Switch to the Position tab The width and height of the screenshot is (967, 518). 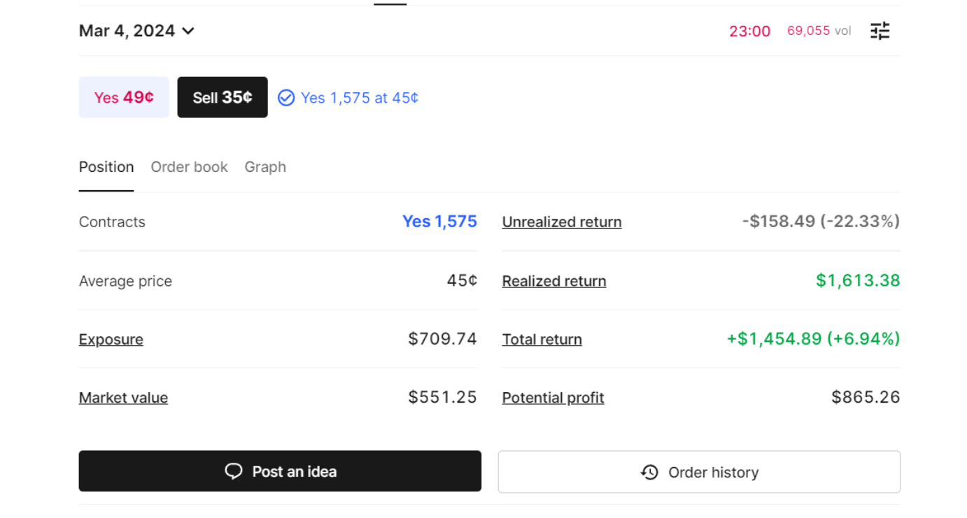point(106,167)
